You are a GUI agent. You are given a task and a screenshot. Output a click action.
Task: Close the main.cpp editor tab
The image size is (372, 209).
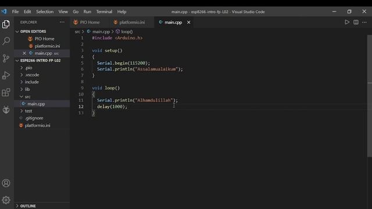(188, 22)
